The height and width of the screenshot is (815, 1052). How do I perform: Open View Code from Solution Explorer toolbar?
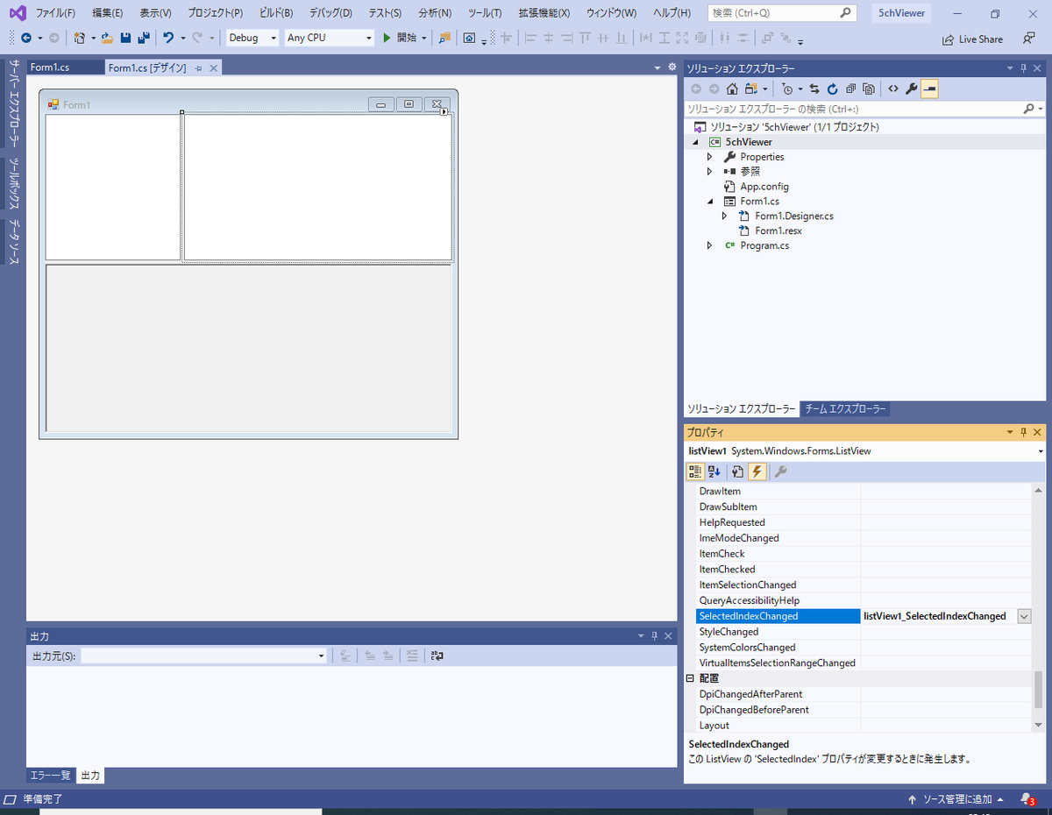893,89
